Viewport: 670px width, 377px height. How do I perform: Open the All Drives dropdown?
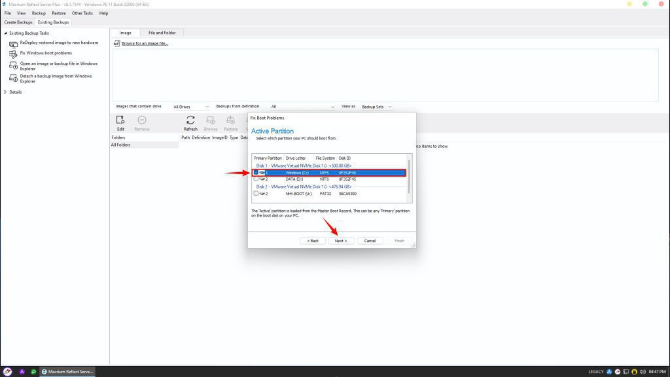191,107
